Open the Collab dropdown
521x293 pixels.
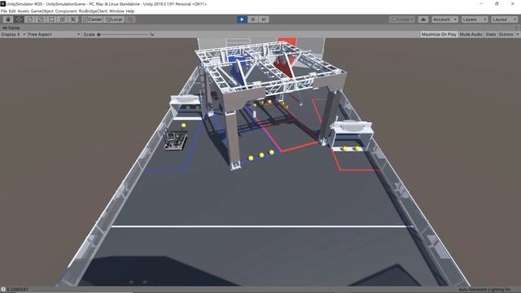[x=402, y=20]
